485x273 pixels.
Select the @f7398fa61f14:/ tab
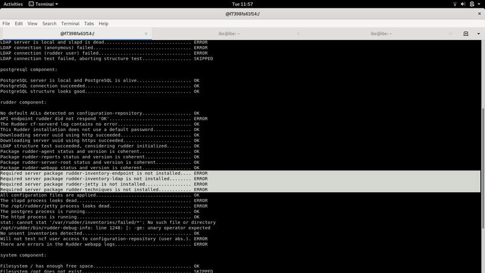pos(77,33)
